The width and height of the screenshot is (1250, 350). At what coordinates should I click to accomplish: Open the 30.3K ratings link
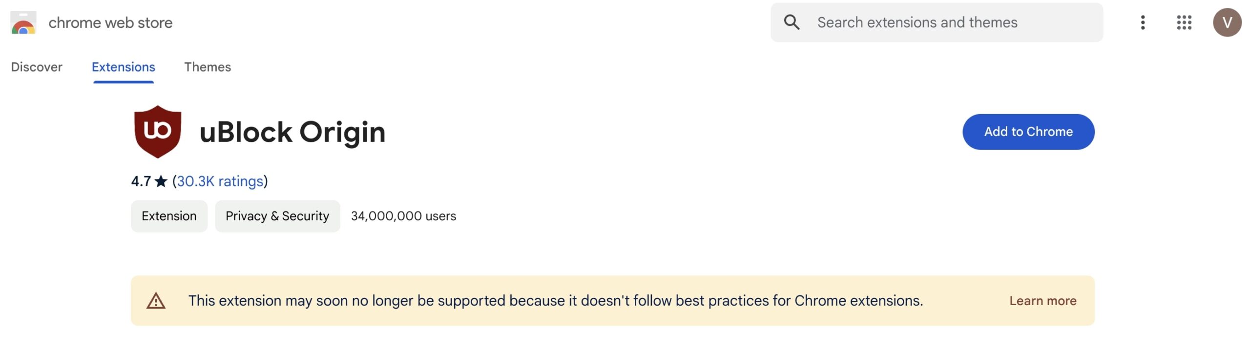220,181
